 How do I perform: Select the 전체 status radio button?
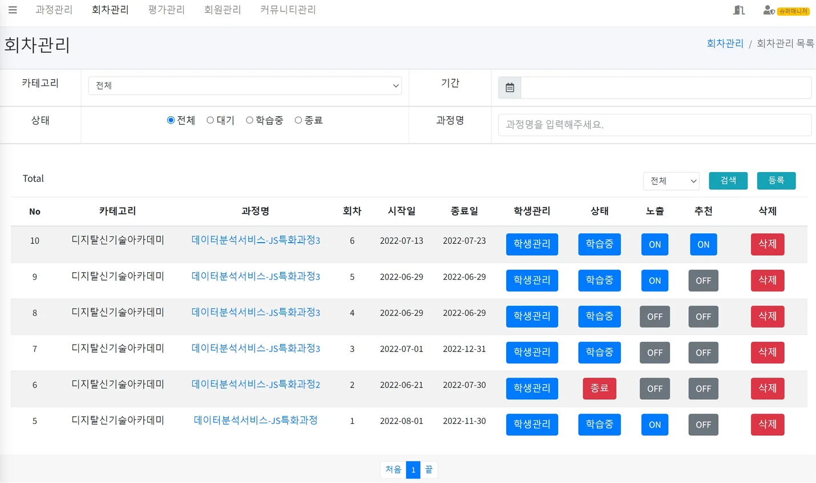click(171, 120)
